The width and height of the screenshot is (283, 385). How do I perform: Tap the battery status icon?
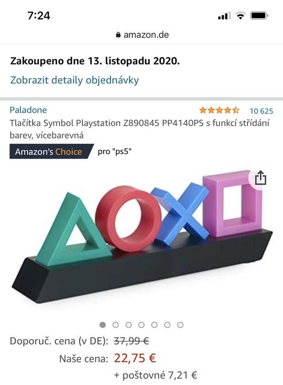click(x=259, y=16)
